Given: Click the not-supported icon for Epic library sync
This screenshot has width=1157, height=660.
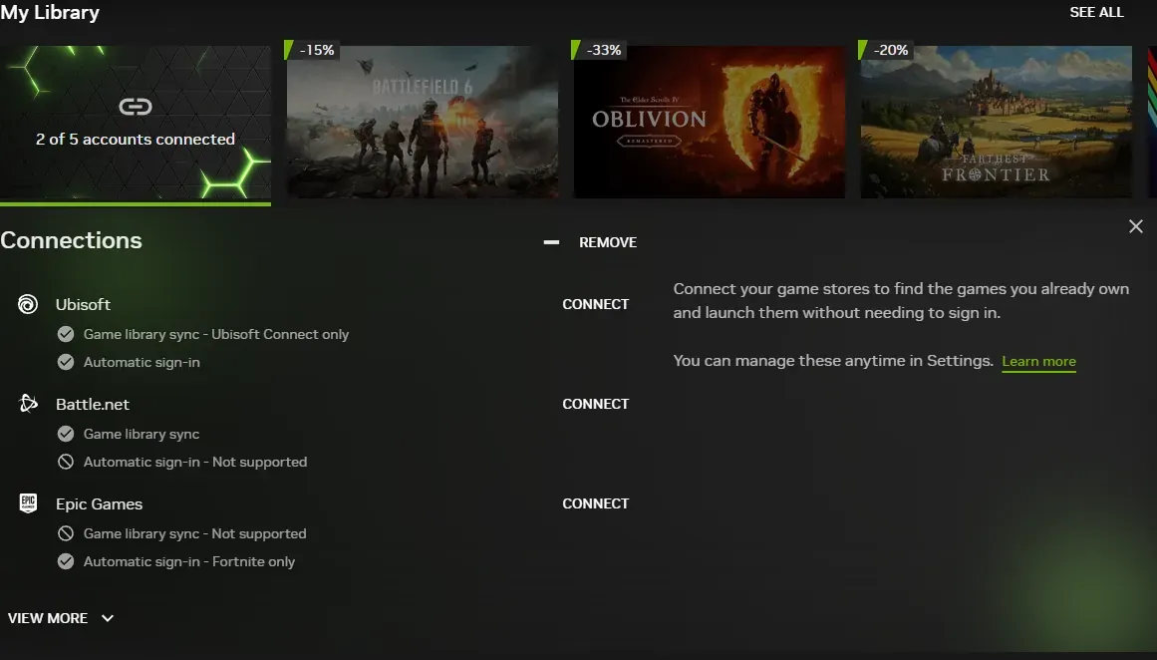Looking at the screenshot, I should pyautogui.click(x=66, y=533).
